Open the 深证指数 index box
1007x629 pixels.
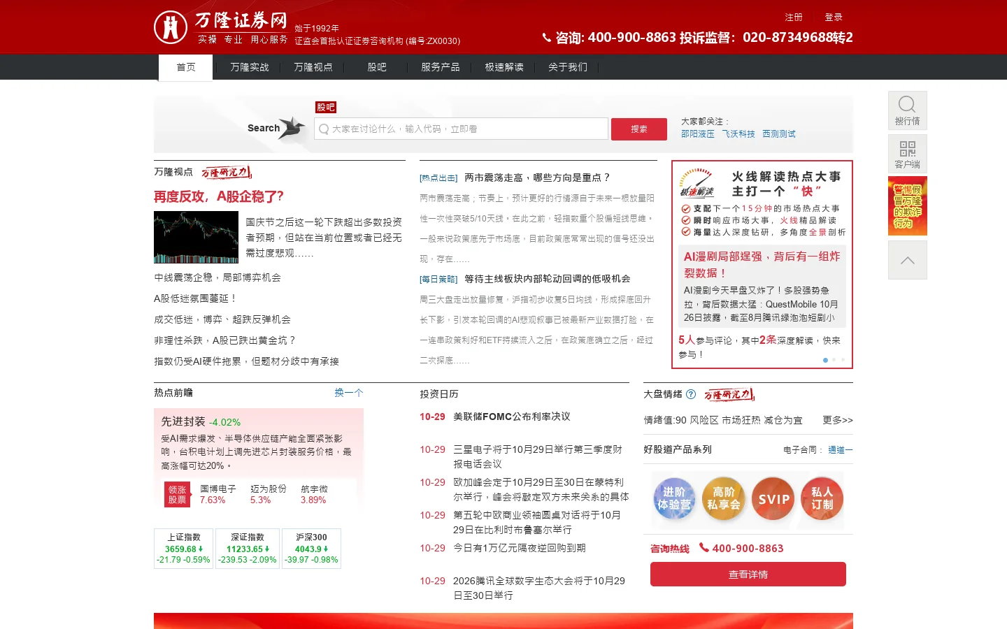[248, 549]
